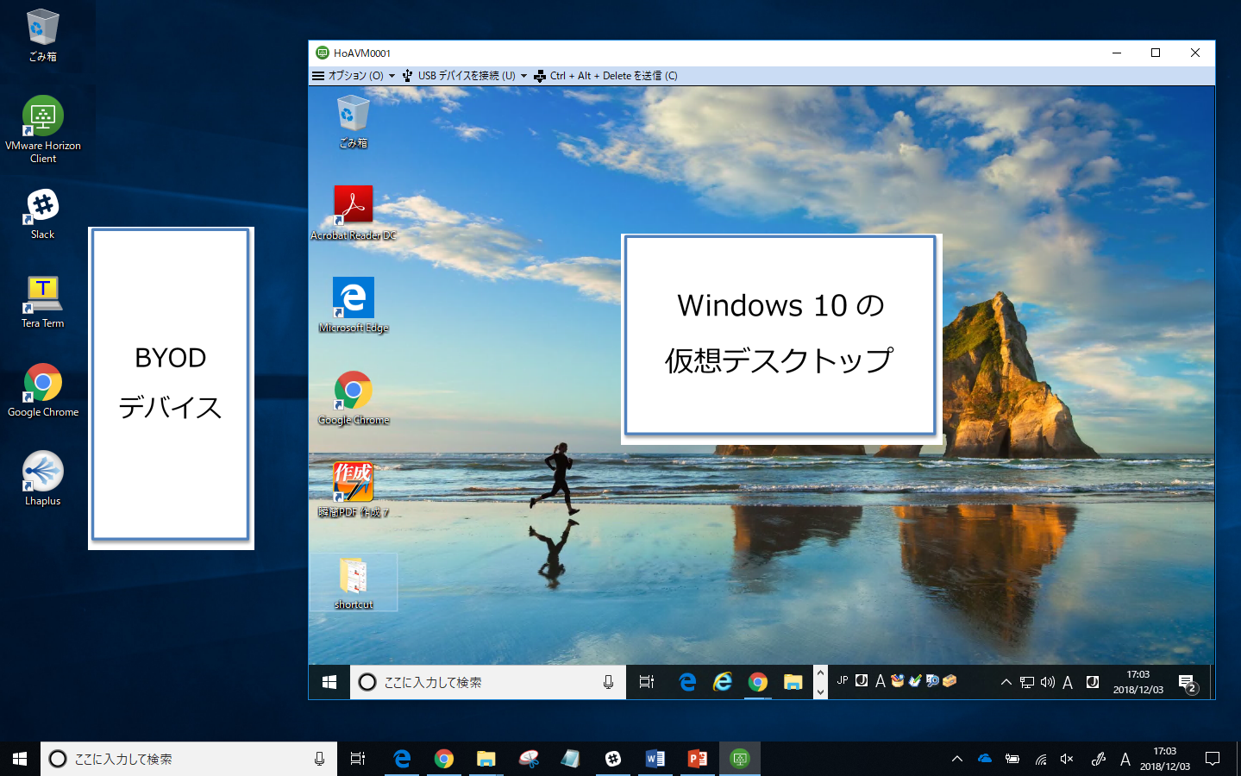Open the virtual desktop Start menu
1241x776 pixels.
pyautogui.click(x=329, y=682)
